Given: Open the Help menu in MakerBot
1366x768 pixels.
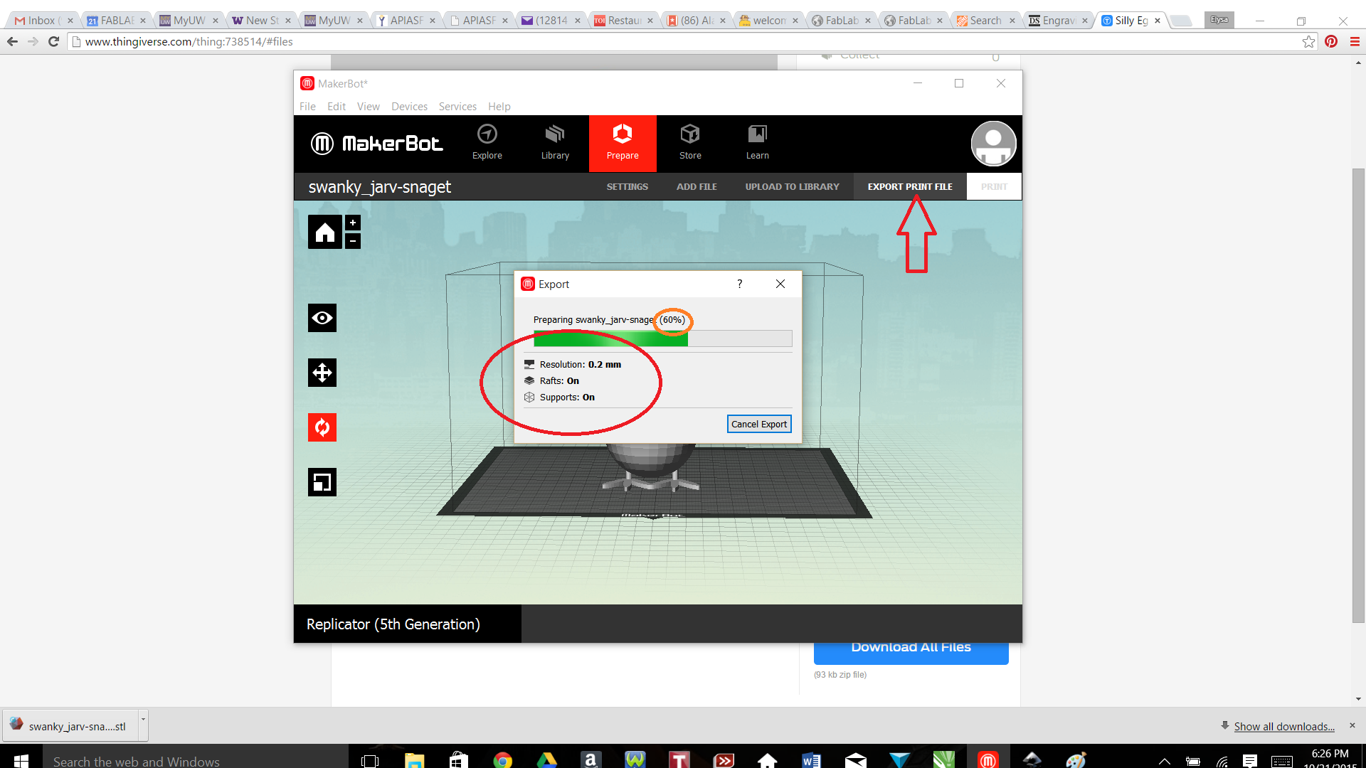Looking at the screenshot, I should [499, 106].
